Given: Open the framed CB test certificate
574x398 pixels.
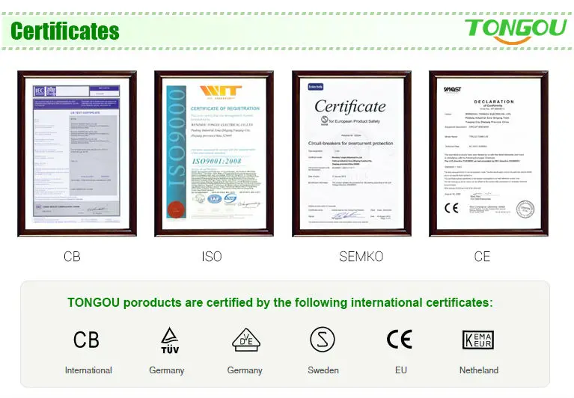Looking at the screenshot, I should coord(77,153).
